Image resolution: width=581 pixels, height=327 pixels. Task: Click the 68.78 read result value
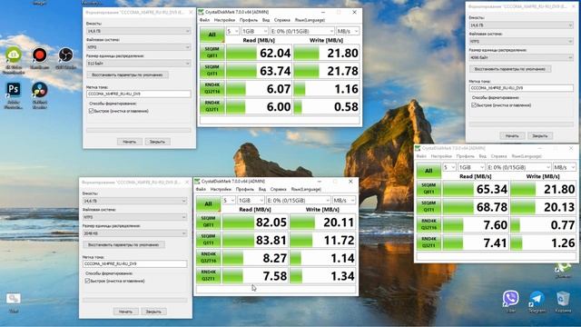click(492, 207)
